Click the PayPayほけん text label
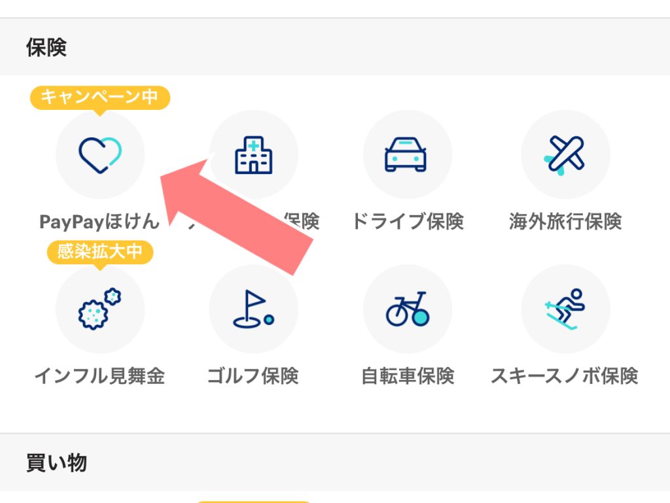Screen dimensions: 670x503 point(99,222)
